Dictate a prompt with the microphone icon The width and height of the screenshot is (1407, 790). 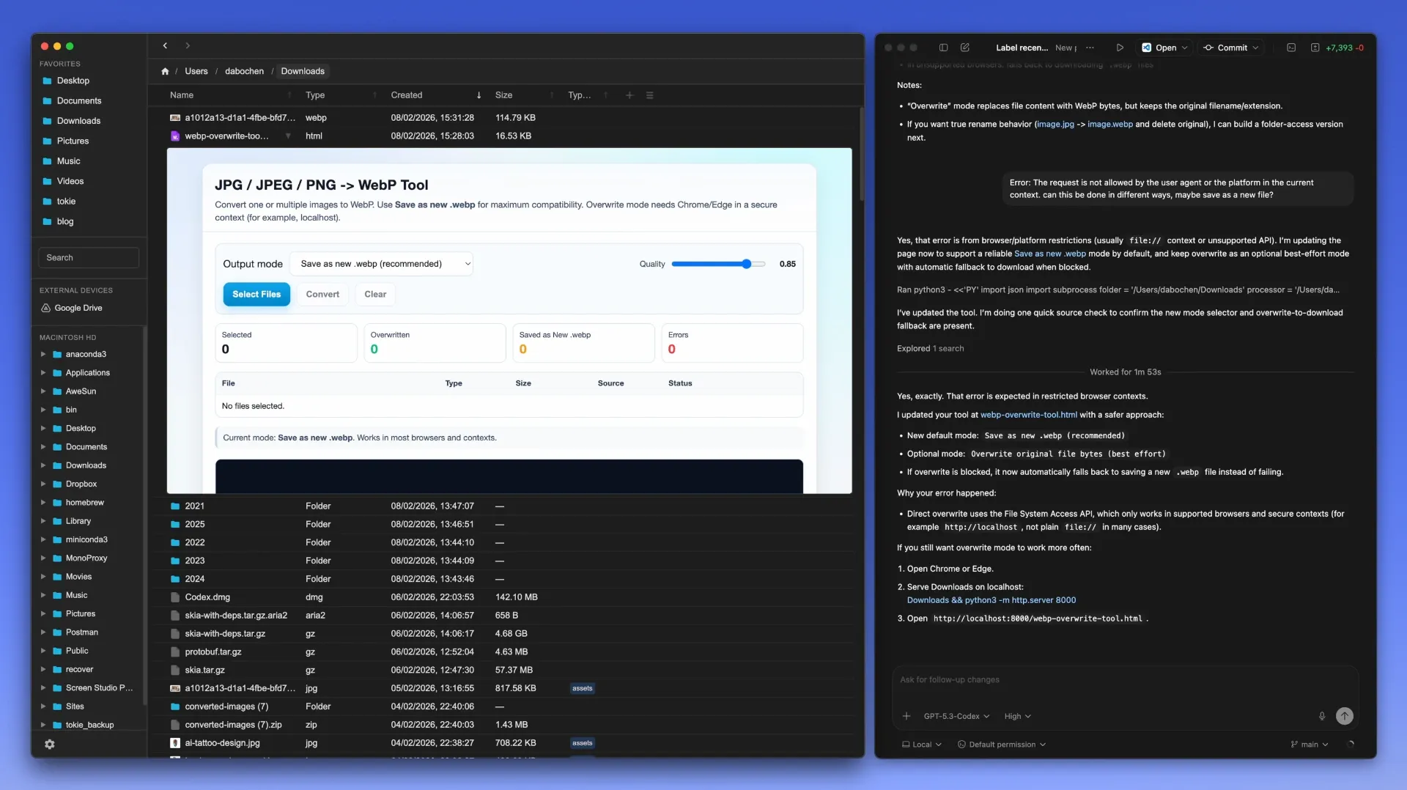1322,716
